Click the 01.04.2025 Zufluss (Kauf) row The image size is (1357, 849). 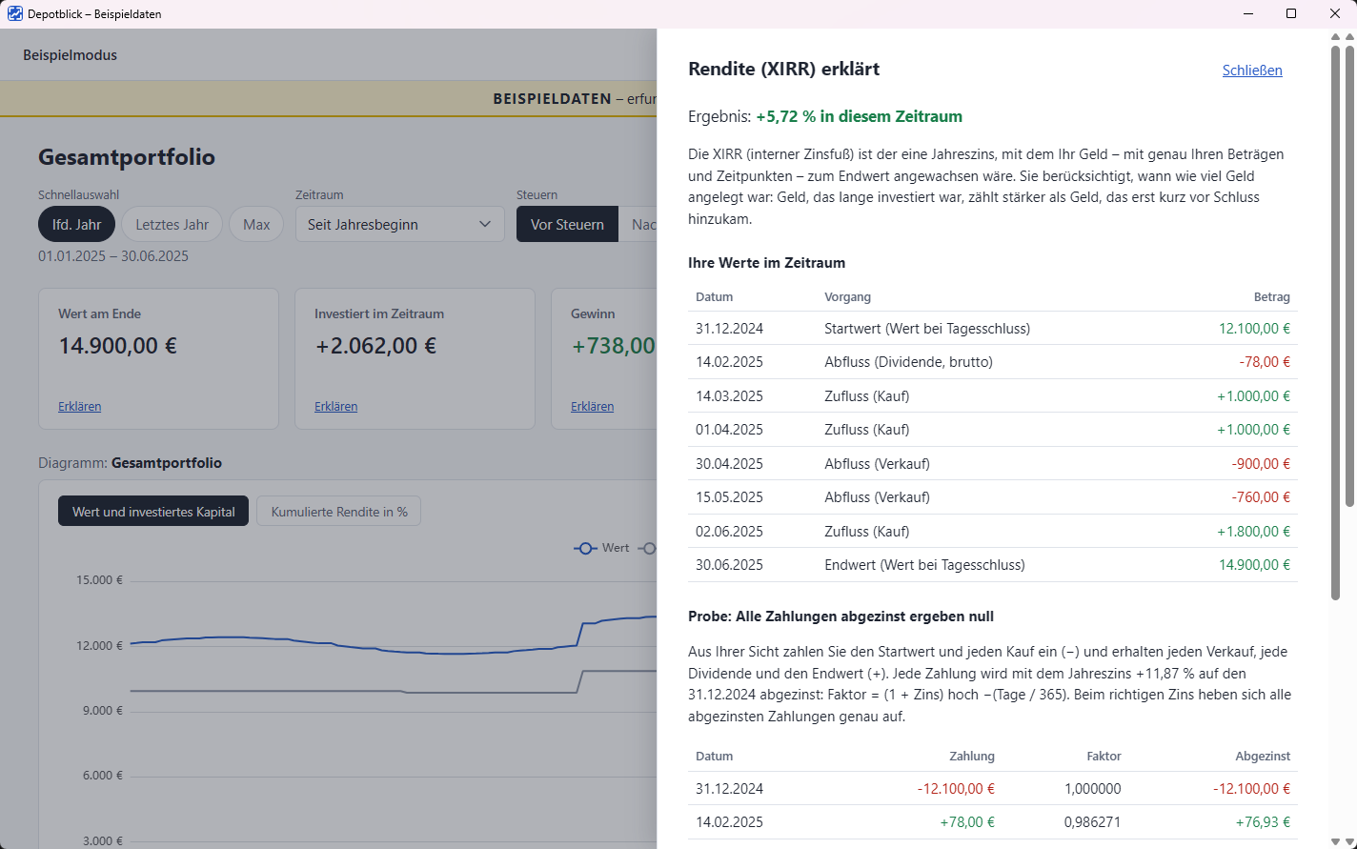[993, 430]
